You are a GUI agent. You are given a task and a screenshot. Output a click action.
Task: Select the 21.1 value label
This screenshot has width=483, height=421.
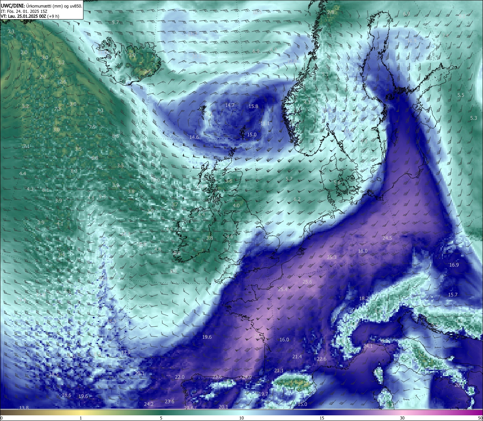279,371
